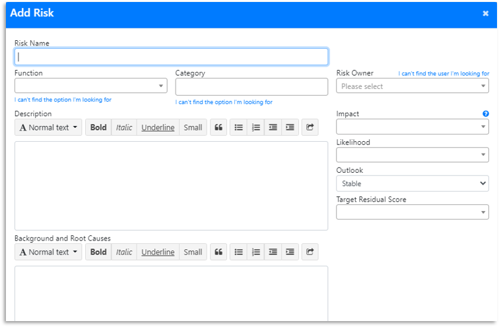Close the Add Risk dialog
The width and height of the screenshot is (499, 327).
(x=486, y=13)
